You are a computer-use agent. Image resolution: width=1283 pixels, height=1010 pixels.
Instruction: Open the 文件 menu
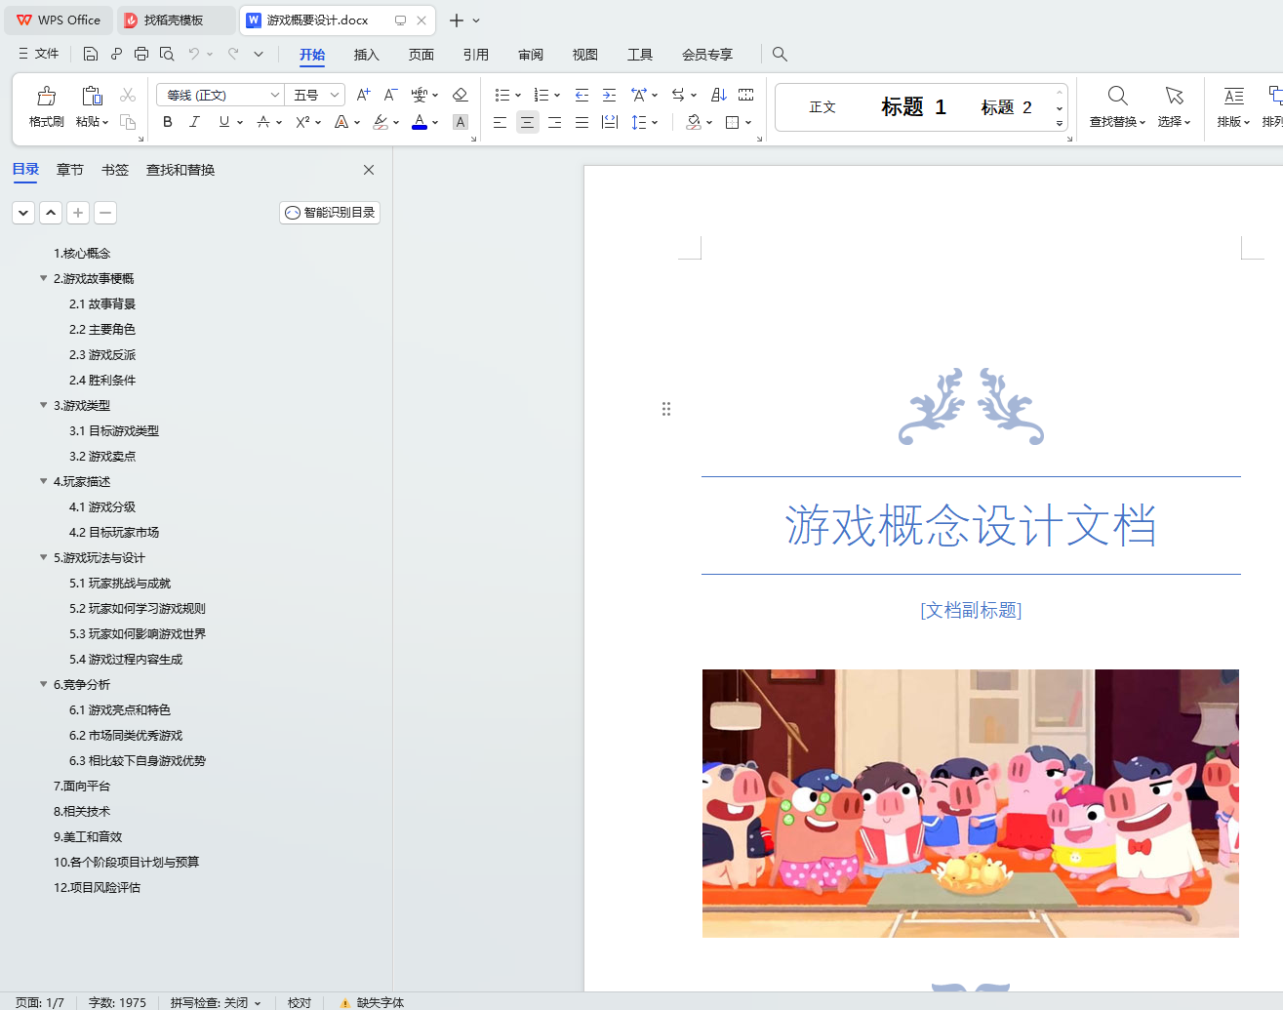coord(38,54)
